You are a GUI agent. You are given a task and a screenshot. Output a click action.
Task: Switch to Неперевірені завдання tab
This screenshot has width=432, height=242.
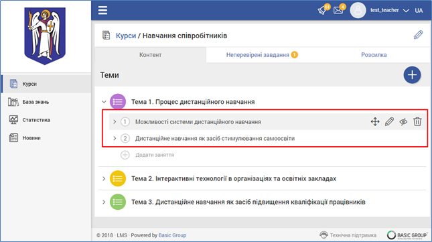pos(262,55)
